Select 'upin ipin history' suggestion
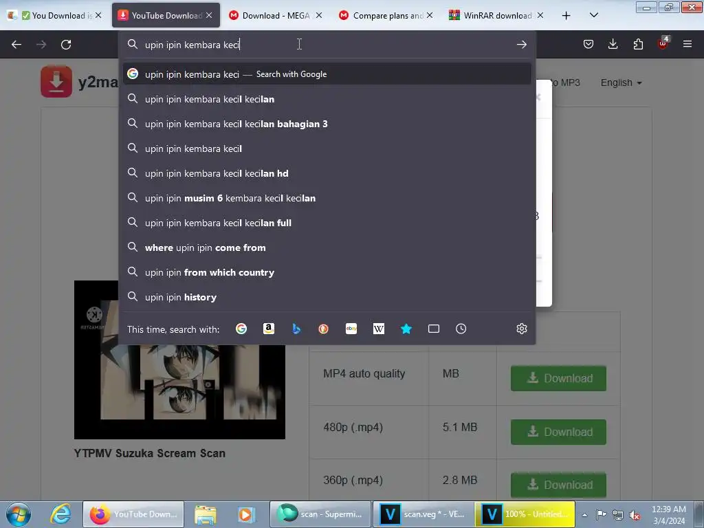The image size is (704, 528). [327, 297]
